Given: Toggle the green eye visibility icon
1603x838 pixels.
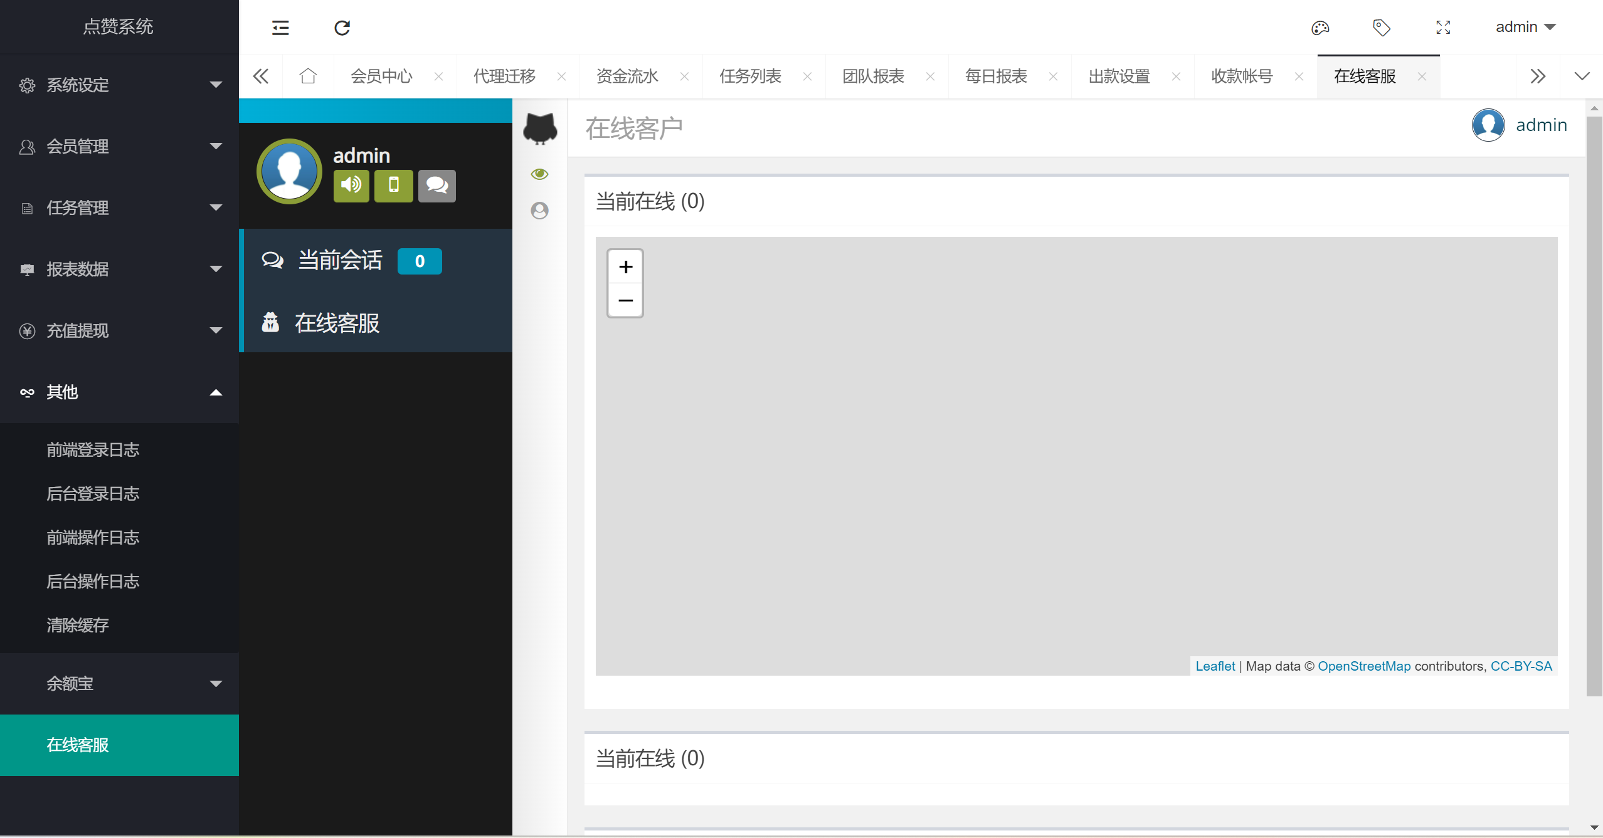Looking at the screenshot, I should click(539, 174).
